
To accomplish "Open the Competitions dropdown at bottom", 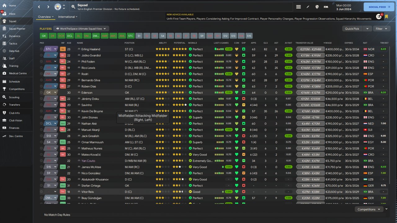I will click(369, 209).
